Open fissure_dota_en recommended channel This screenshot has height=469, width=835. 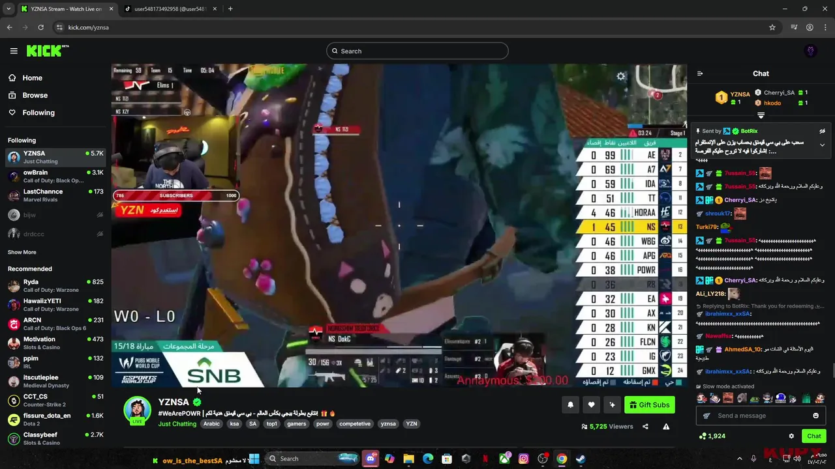[55, 419]
